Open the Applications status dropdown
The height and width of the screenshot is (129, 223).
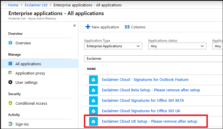pyautogui.click(x=177, y=46)
